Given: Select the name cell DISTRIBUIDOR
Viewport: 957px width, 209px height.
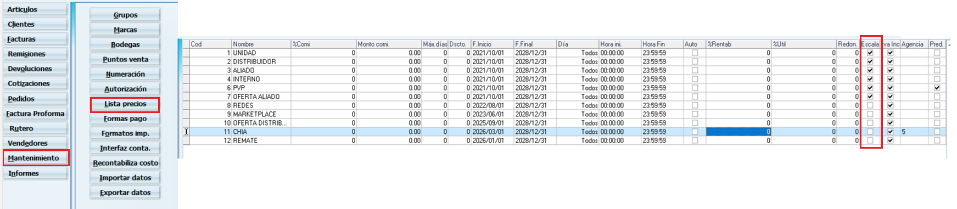Looking at the screenshot, I should click(261, 62).
